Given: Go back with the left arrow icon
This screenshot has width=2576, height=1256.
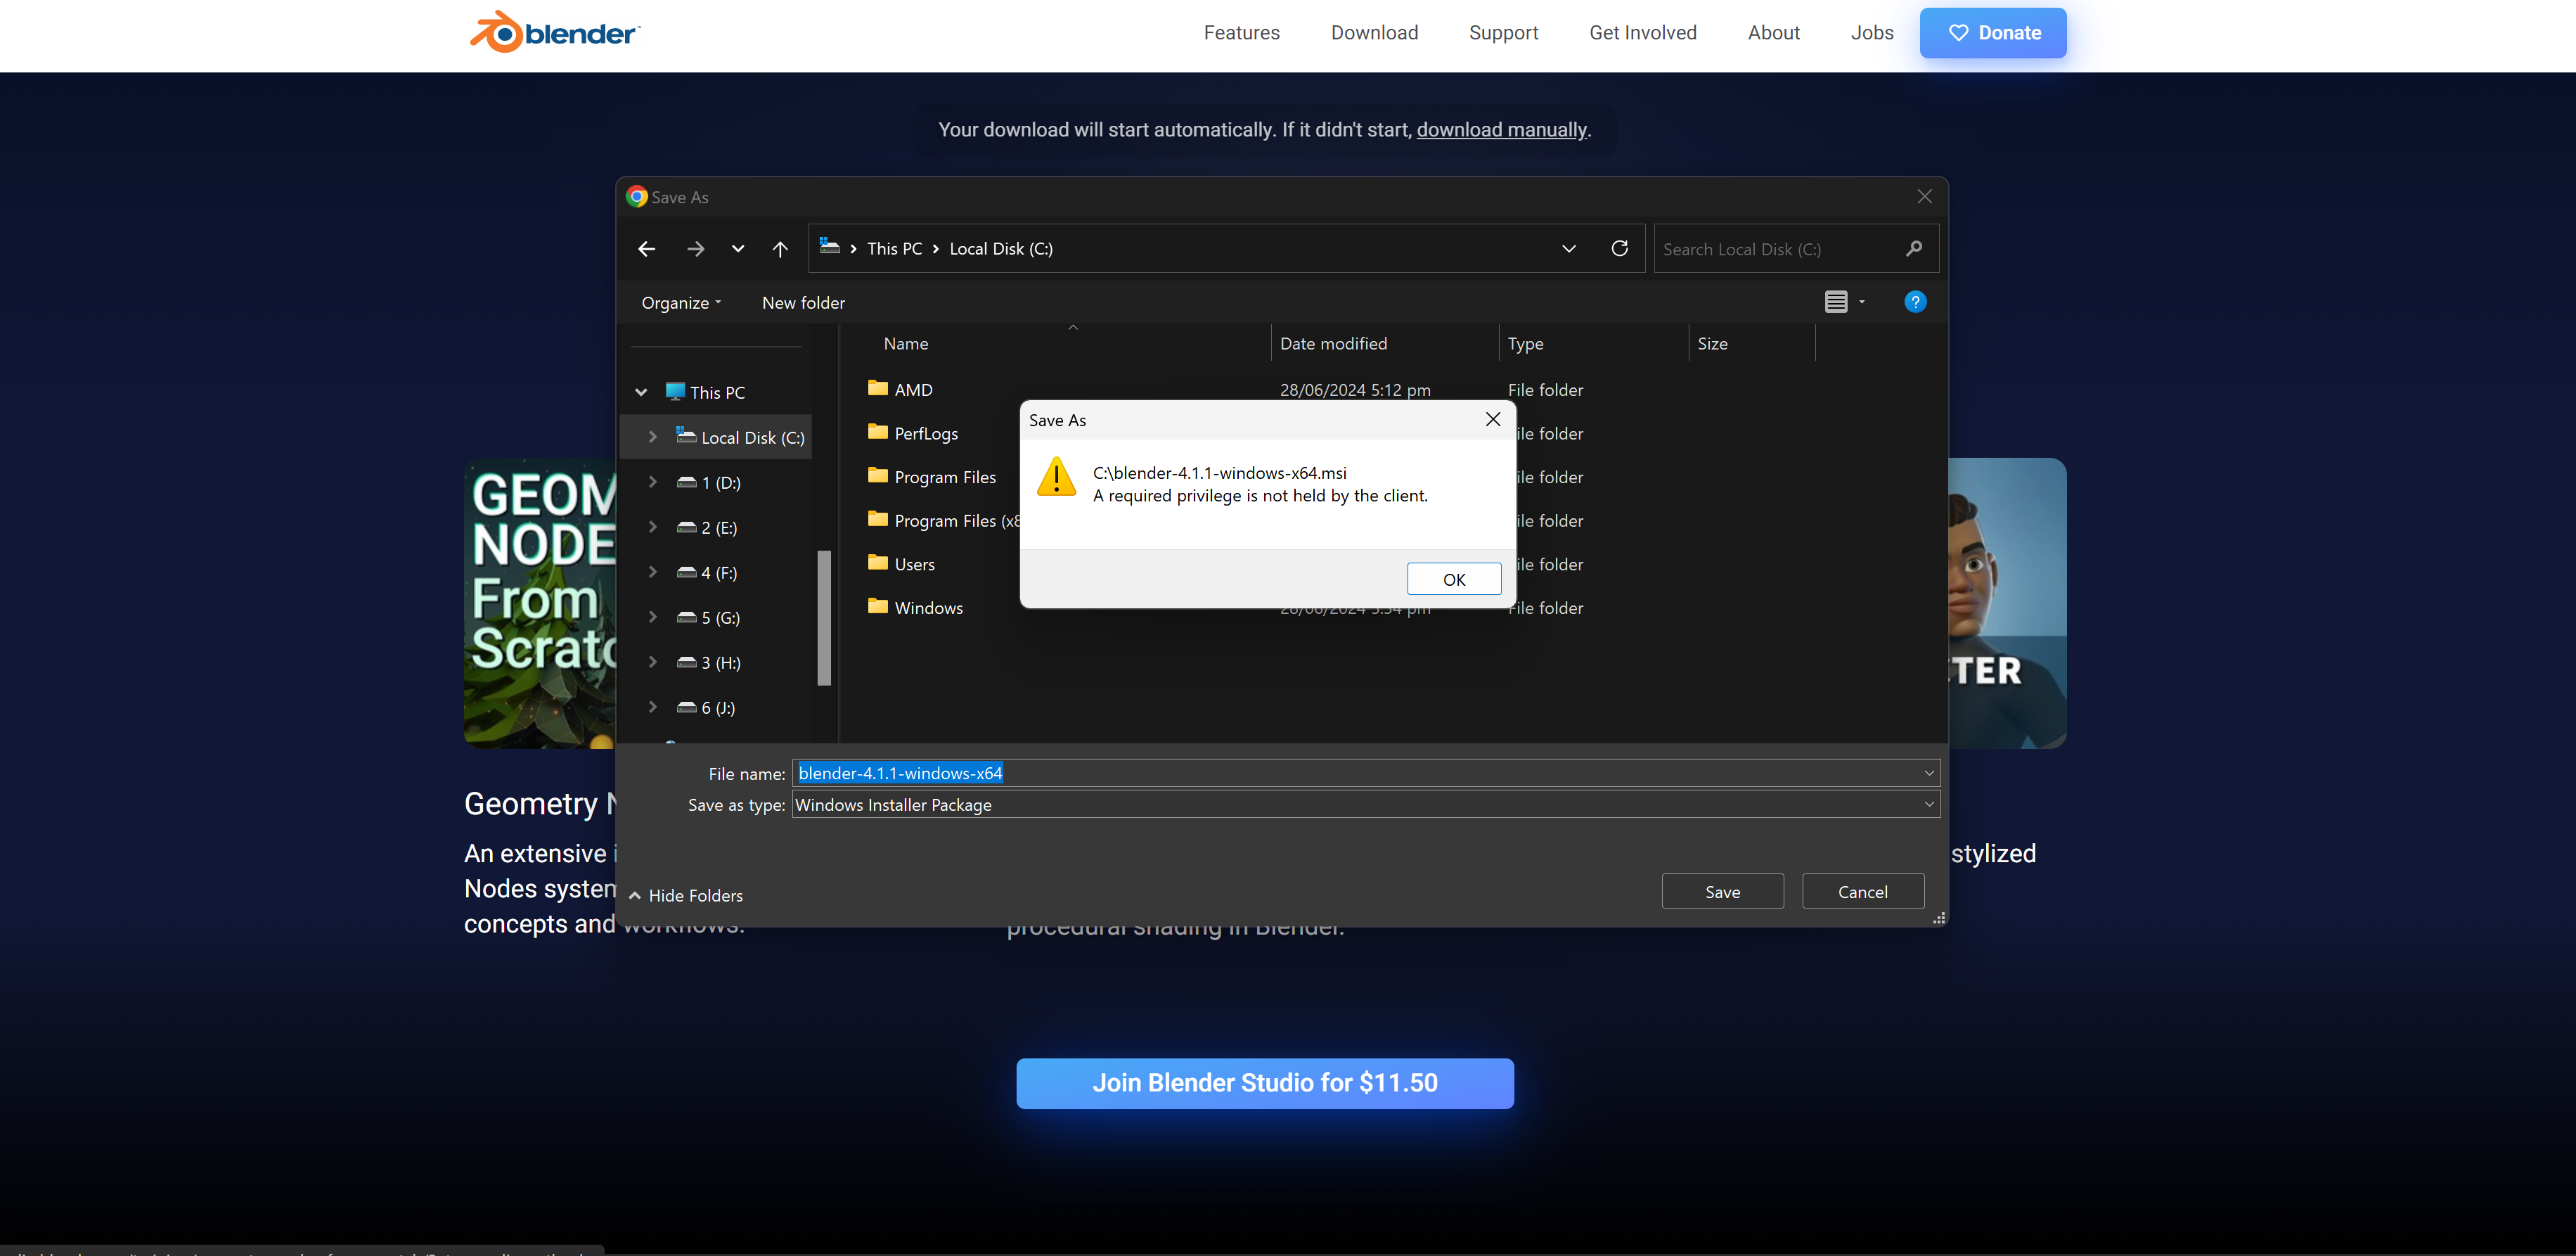Looking at the screenshot, I should point(647,249).
